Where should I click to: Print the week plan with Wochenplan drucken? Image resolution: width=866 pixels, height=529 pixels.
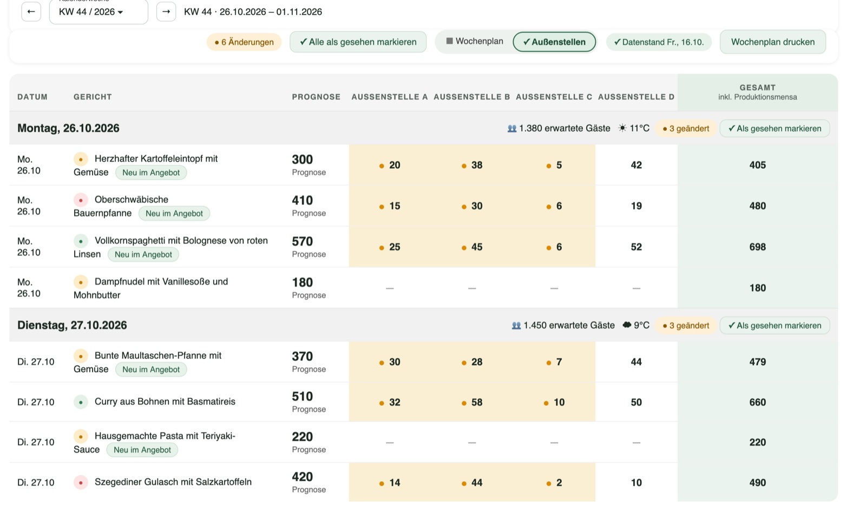tap(773, 42)
